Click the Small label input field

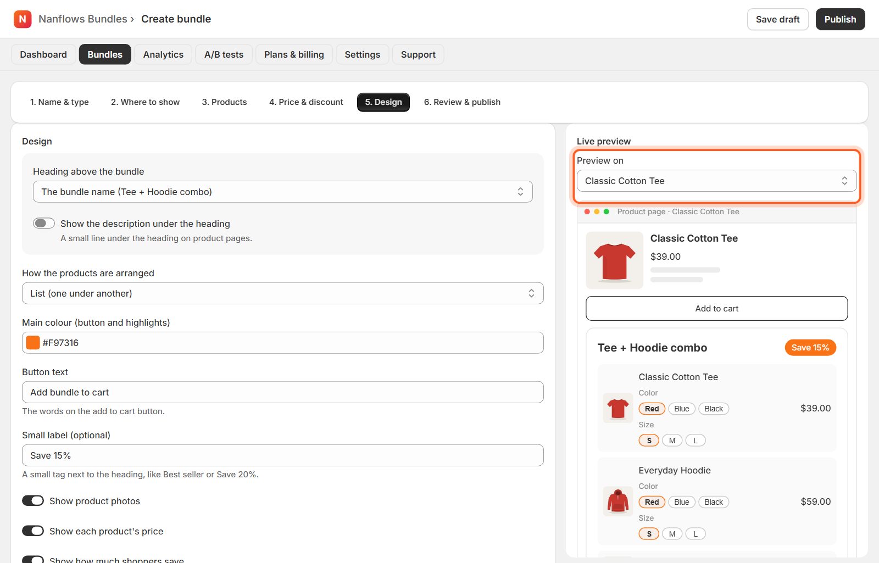283,455
